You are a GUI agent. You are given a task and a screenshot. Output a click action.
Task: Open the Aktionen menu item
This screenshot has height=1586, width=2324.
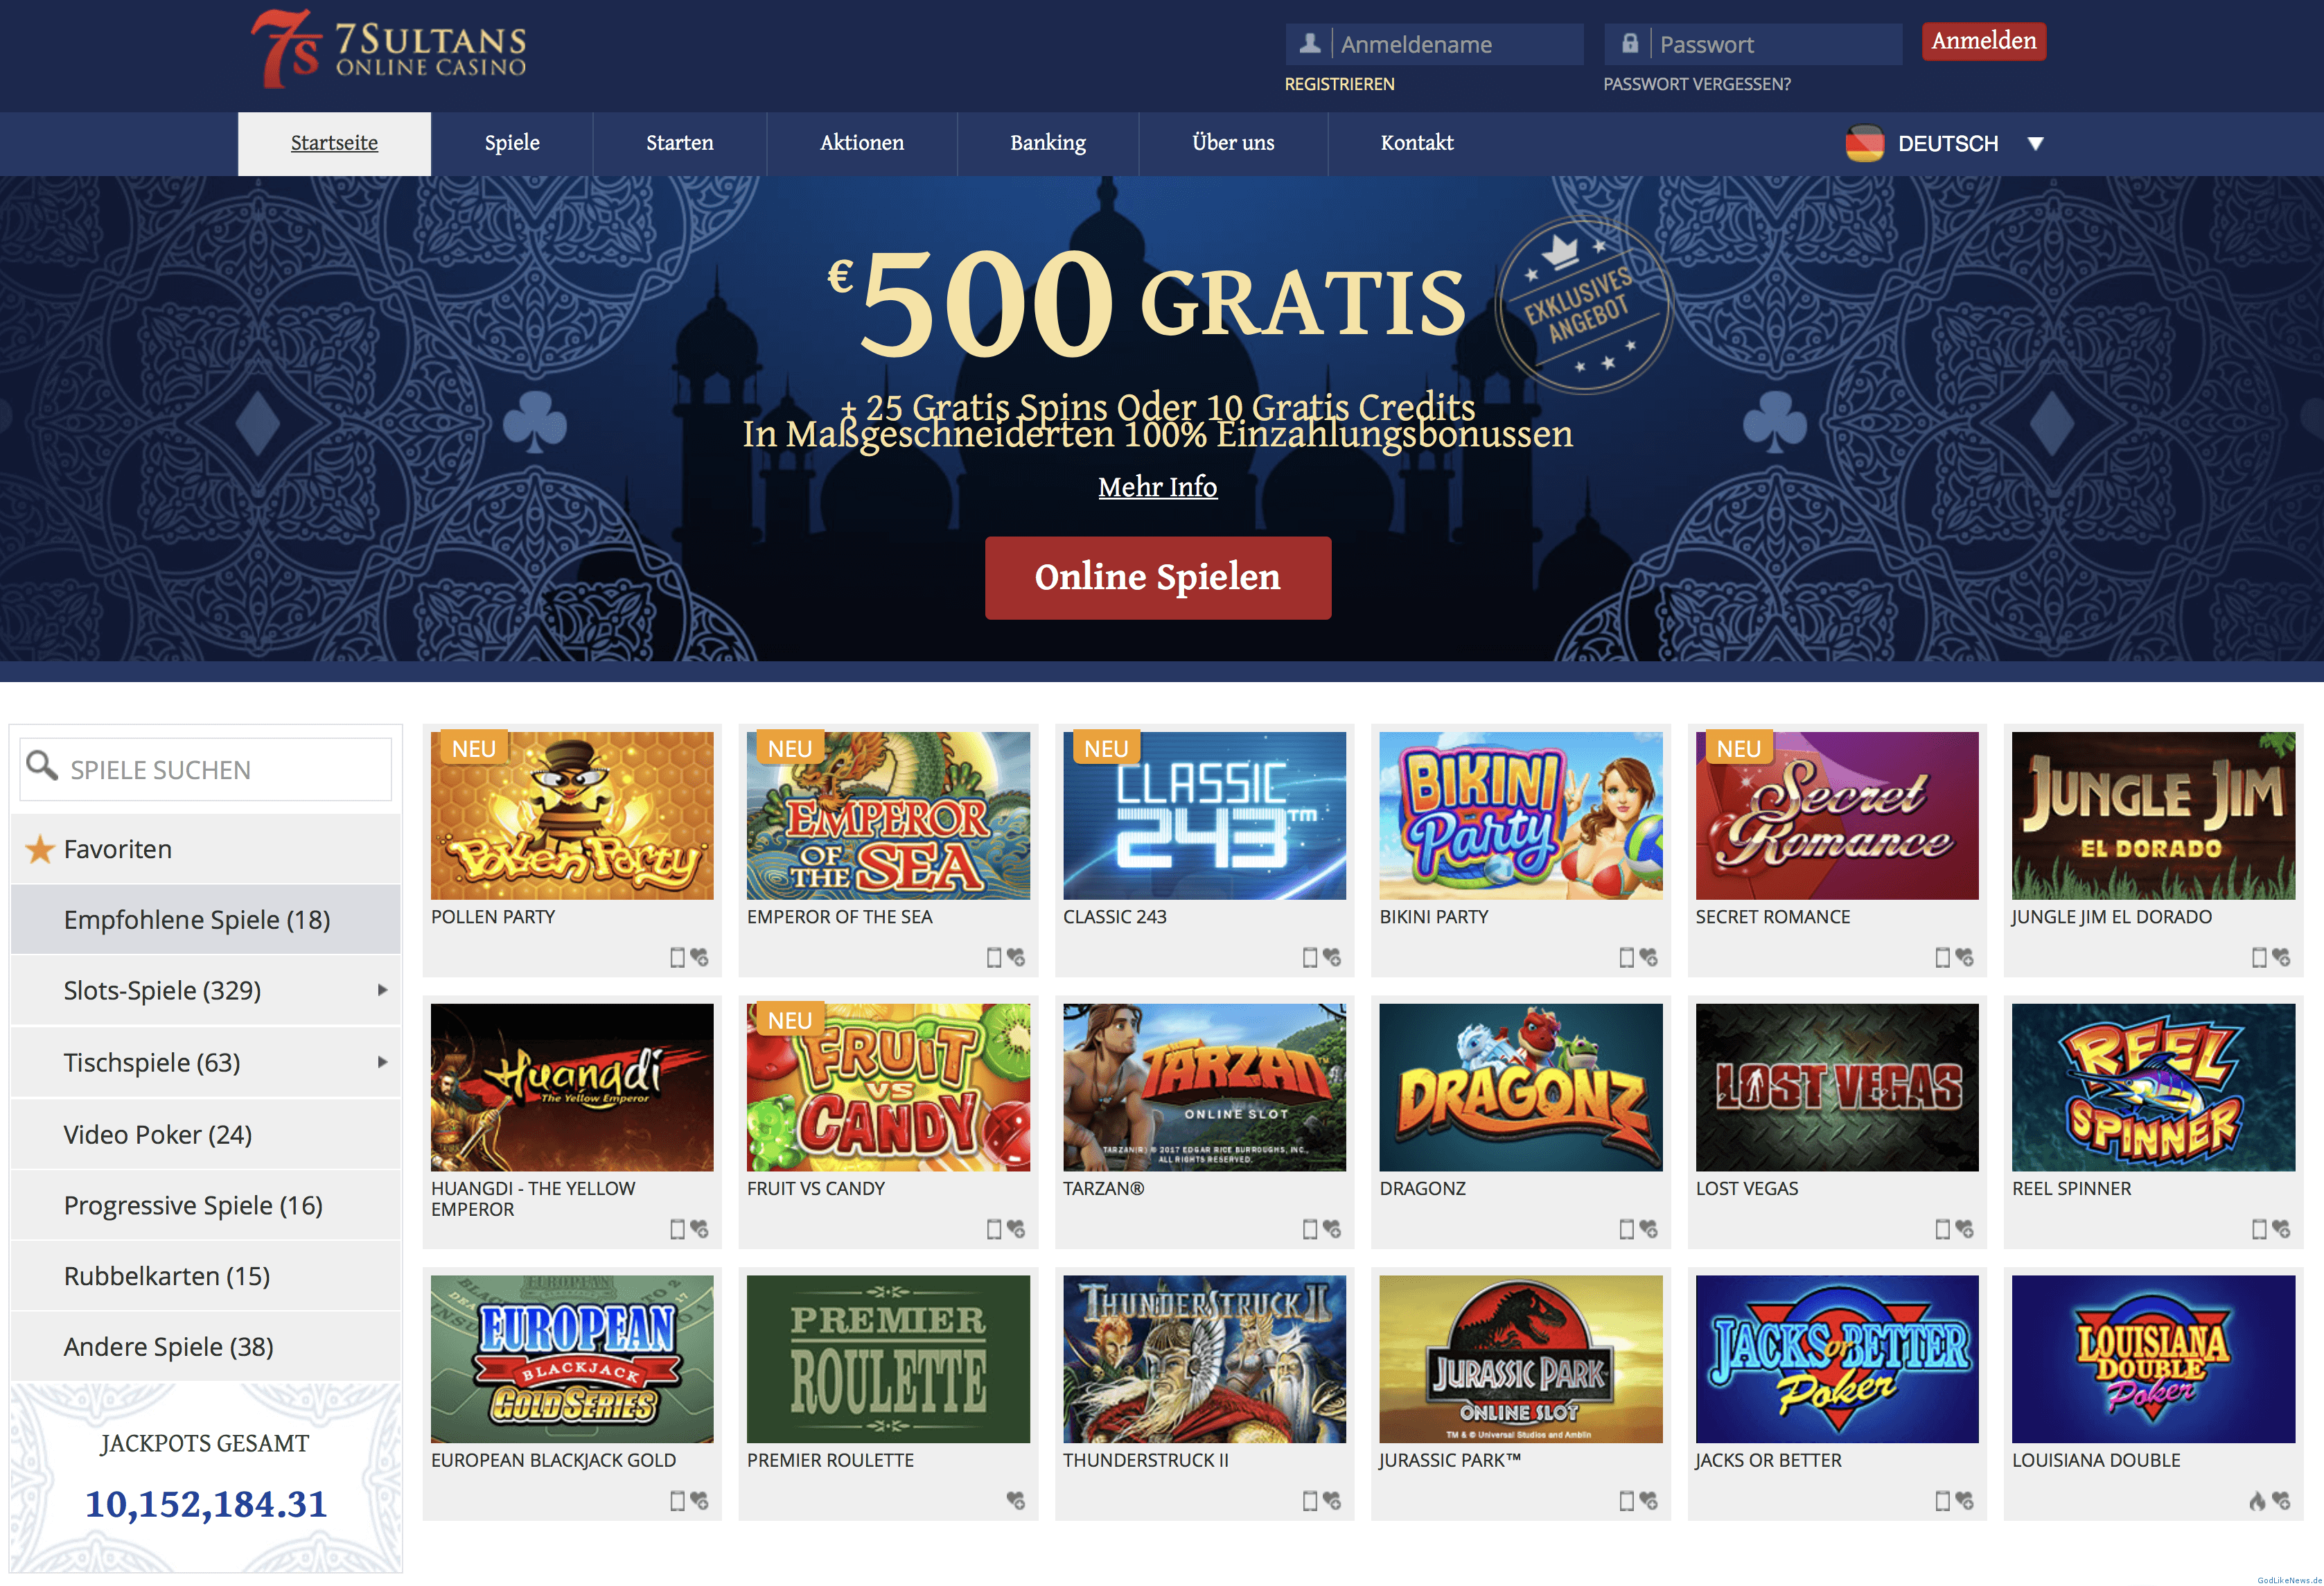click(x=862, y=143)
